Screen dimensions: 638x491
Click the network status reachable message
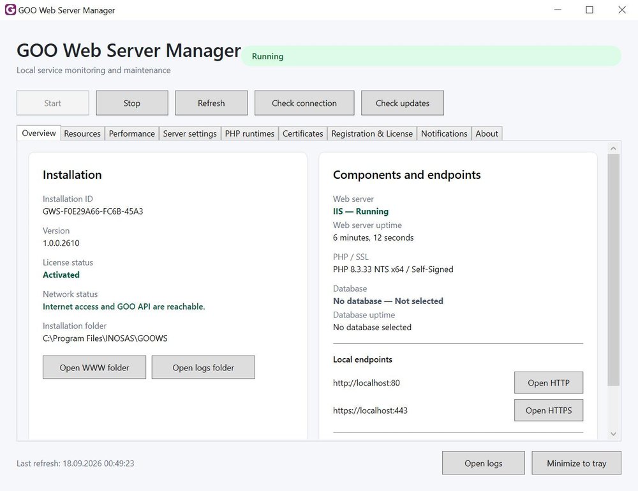[124, 306]
